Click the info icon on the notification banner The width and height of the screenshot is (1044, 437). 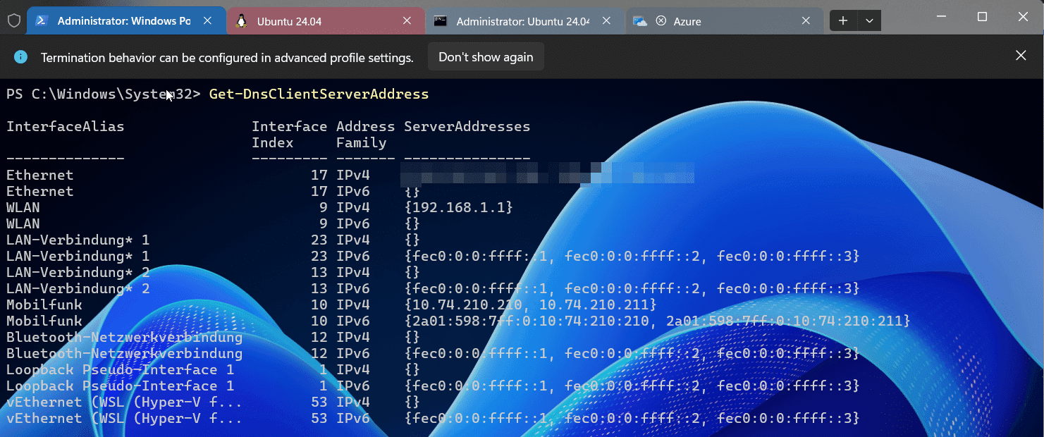[x=20, y=56]
